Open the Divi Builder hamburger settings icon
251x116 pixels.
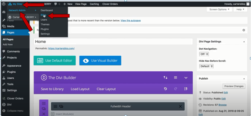point(176,78)
